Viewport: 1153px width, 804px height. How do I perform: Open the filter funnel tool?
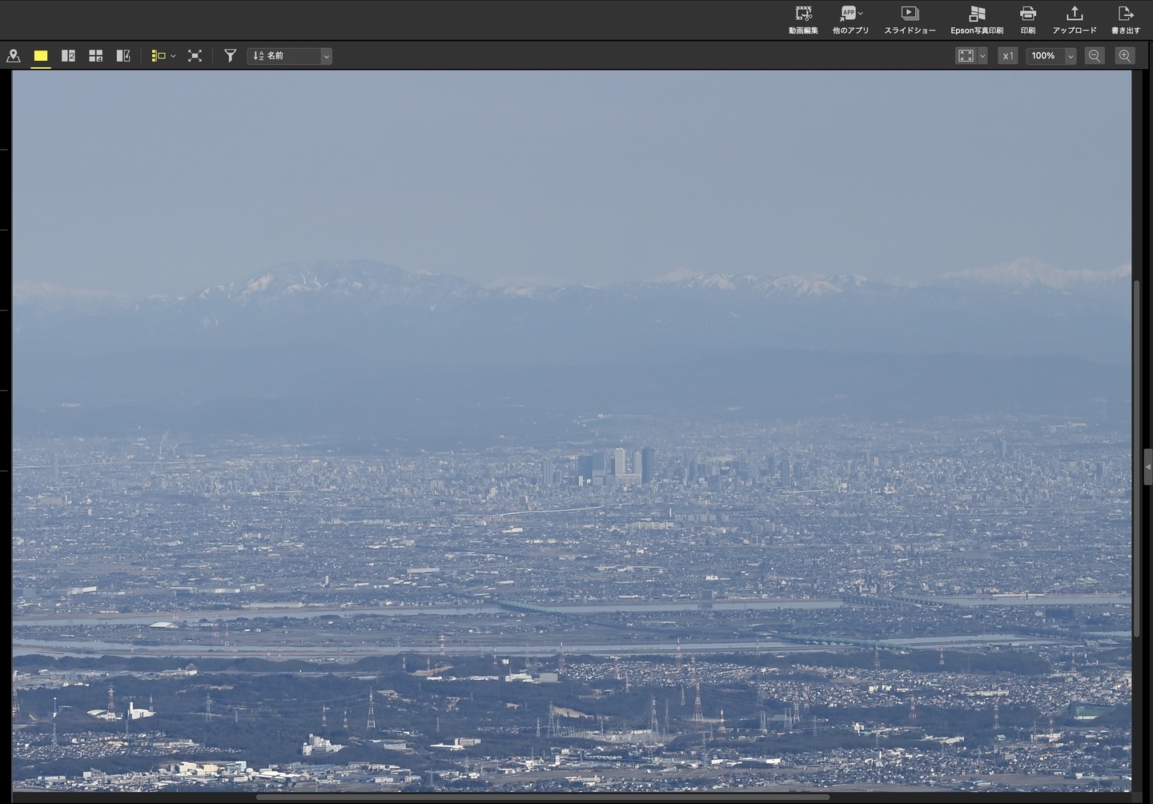point(230,56)
